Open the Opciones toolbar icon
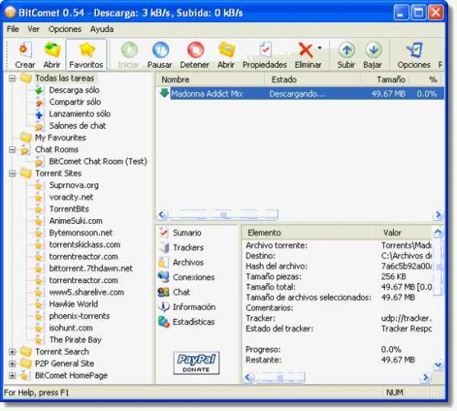This screenshot has height=411, width=457. click(x=414, y=55)
